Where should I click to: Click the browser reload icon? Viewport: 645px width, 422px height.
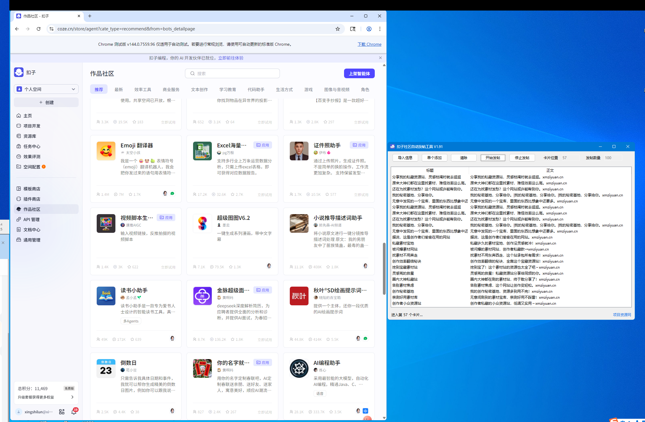tap(39, 29)
